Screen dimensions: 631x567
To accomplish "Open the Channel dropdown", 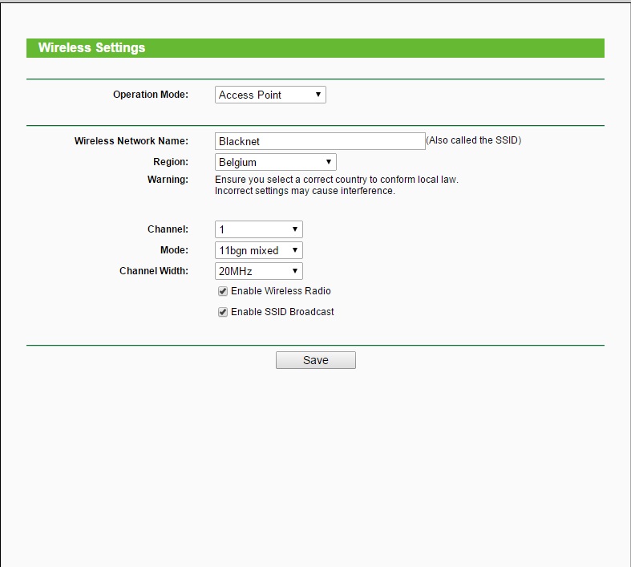I will tap(258, 229).
